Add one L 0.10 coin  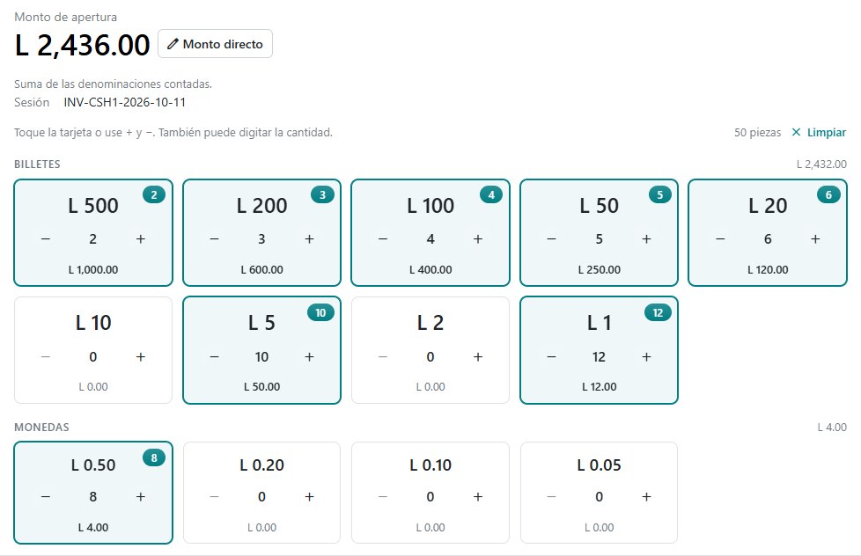tap(478, 497)
